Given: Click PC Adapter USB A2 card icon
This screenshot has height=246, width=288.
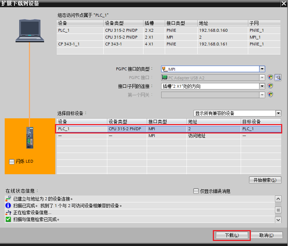Looking at the screenshot, I should [x=164, y=78].
